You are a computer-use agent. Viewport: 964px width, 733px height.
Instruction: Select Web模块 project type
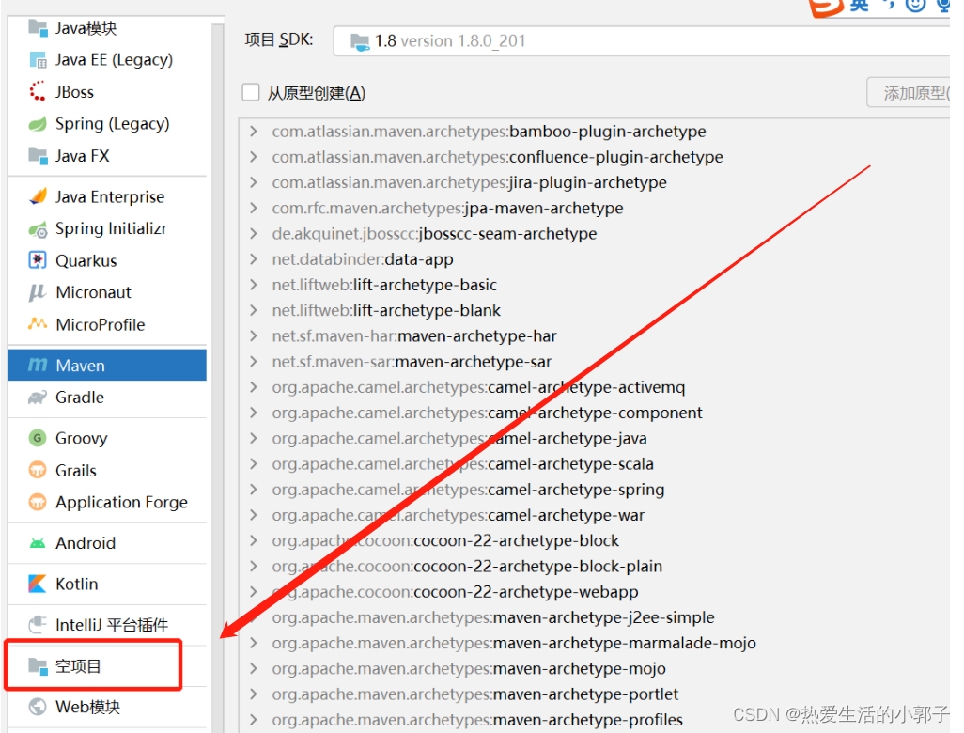[107, 707]
